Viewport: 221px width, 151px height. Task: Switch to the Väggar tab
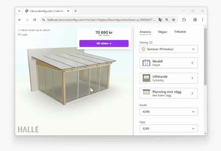coord(162,32)
